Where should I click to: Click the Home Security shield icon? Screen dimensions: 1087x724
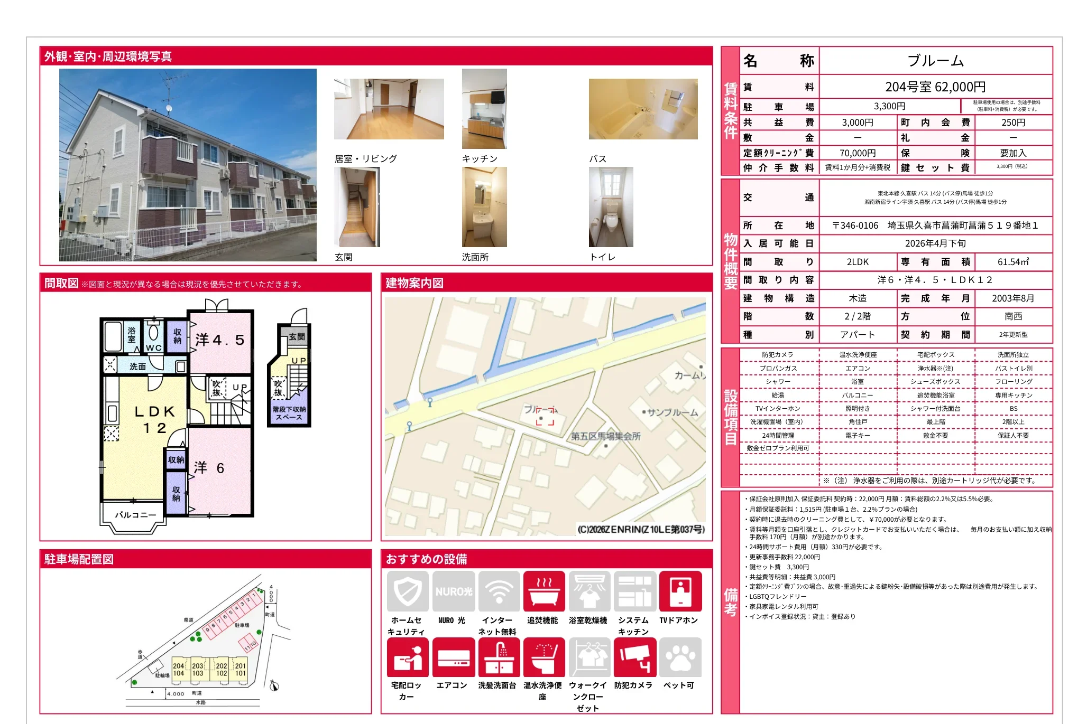(407, 591)
